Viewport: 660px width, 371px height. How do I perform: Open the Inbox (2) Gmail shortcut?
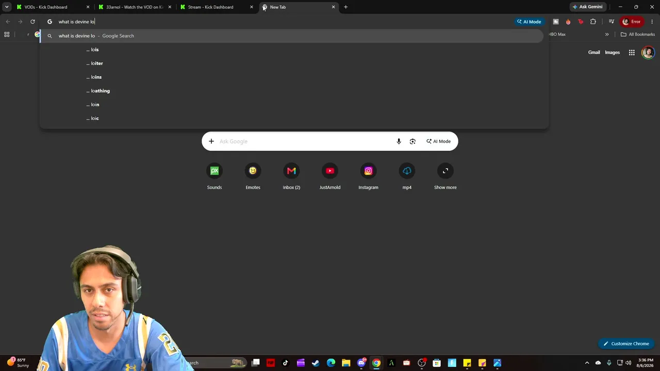pos(291,176)
